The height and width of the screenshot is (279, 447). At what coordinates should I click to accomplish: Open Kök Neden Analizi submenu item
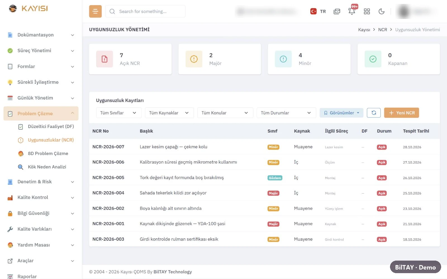tap(42, 167)
